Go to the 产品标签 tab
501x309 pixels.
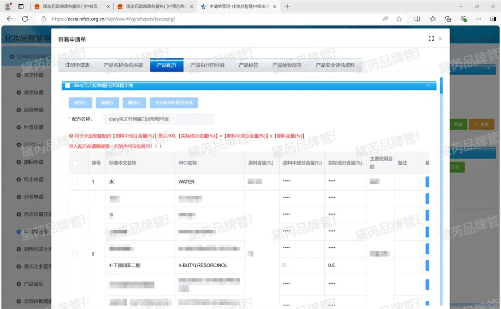[x=248, y=65]
